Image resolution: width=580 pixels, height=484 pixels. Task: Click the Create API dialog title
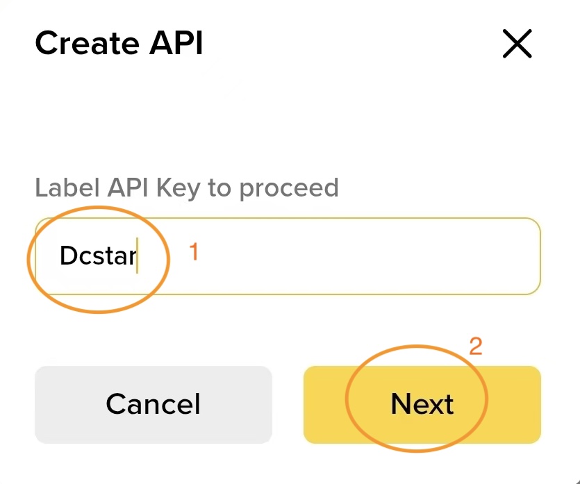[x=119, y=43]
